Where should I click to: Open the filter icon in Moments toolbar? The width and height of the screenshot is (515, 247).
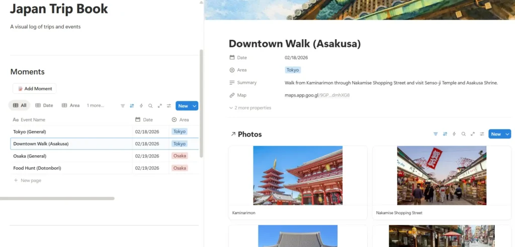click(123, 106)
